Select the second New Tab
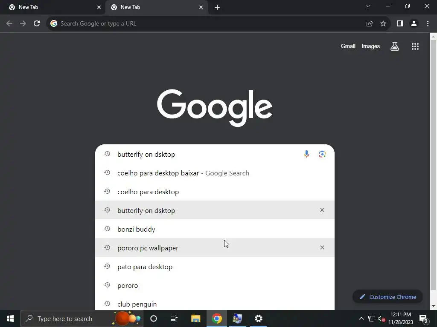Image resolution: width=437 pixels, height=327 pixels. 157,7
